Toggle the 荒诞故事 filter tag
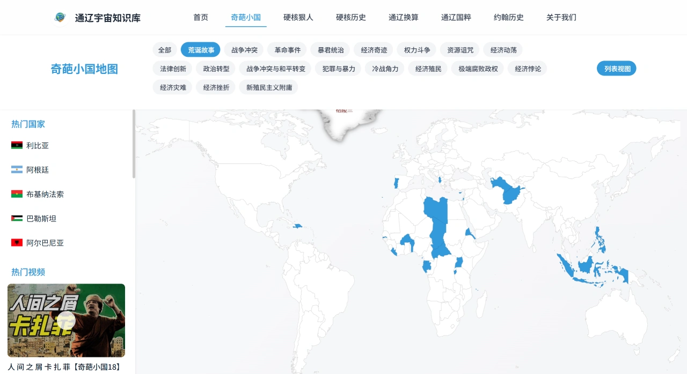This screenshot has height=374, width=687. [201, 50]
